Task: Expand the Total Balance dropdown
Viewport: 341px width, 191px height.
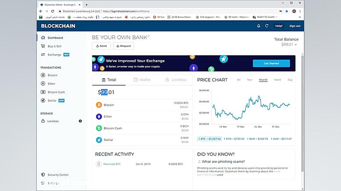Action: tap(295, 45)
